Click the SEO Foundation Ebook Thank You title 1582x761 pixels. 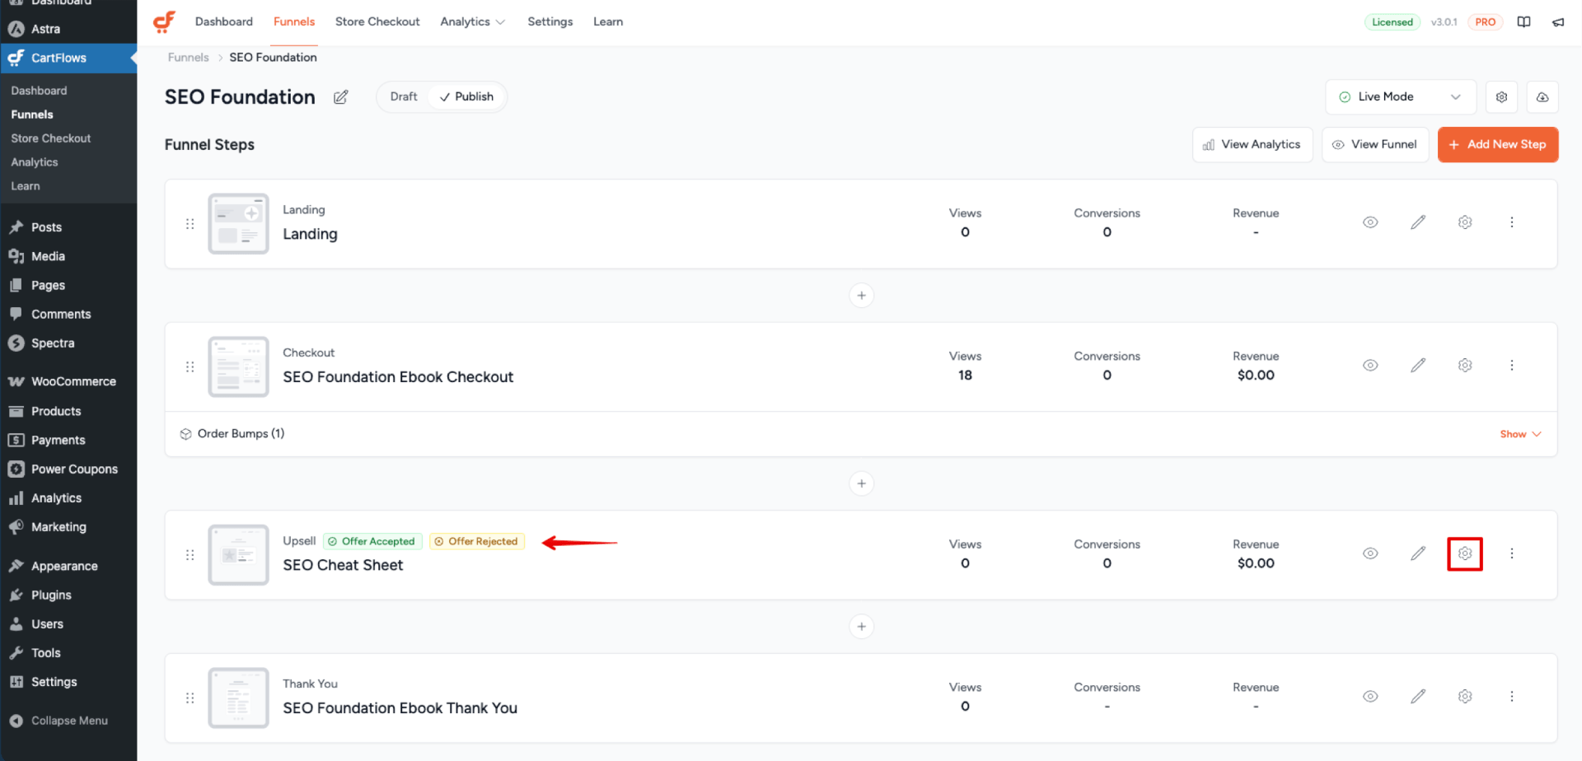click(400, 708)
